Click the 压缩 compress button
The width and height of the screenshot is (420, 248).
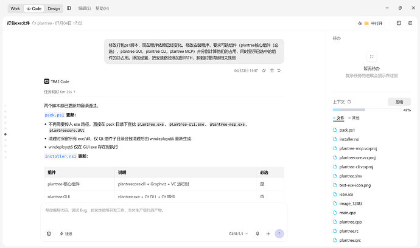(399, 102)
